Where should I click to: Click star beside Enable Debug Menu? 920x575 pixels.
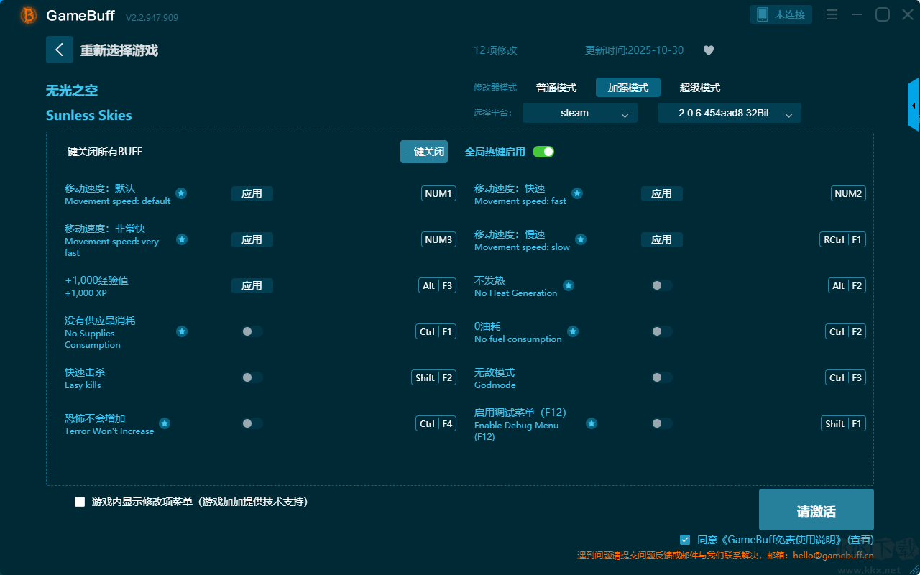coord(592,423)
